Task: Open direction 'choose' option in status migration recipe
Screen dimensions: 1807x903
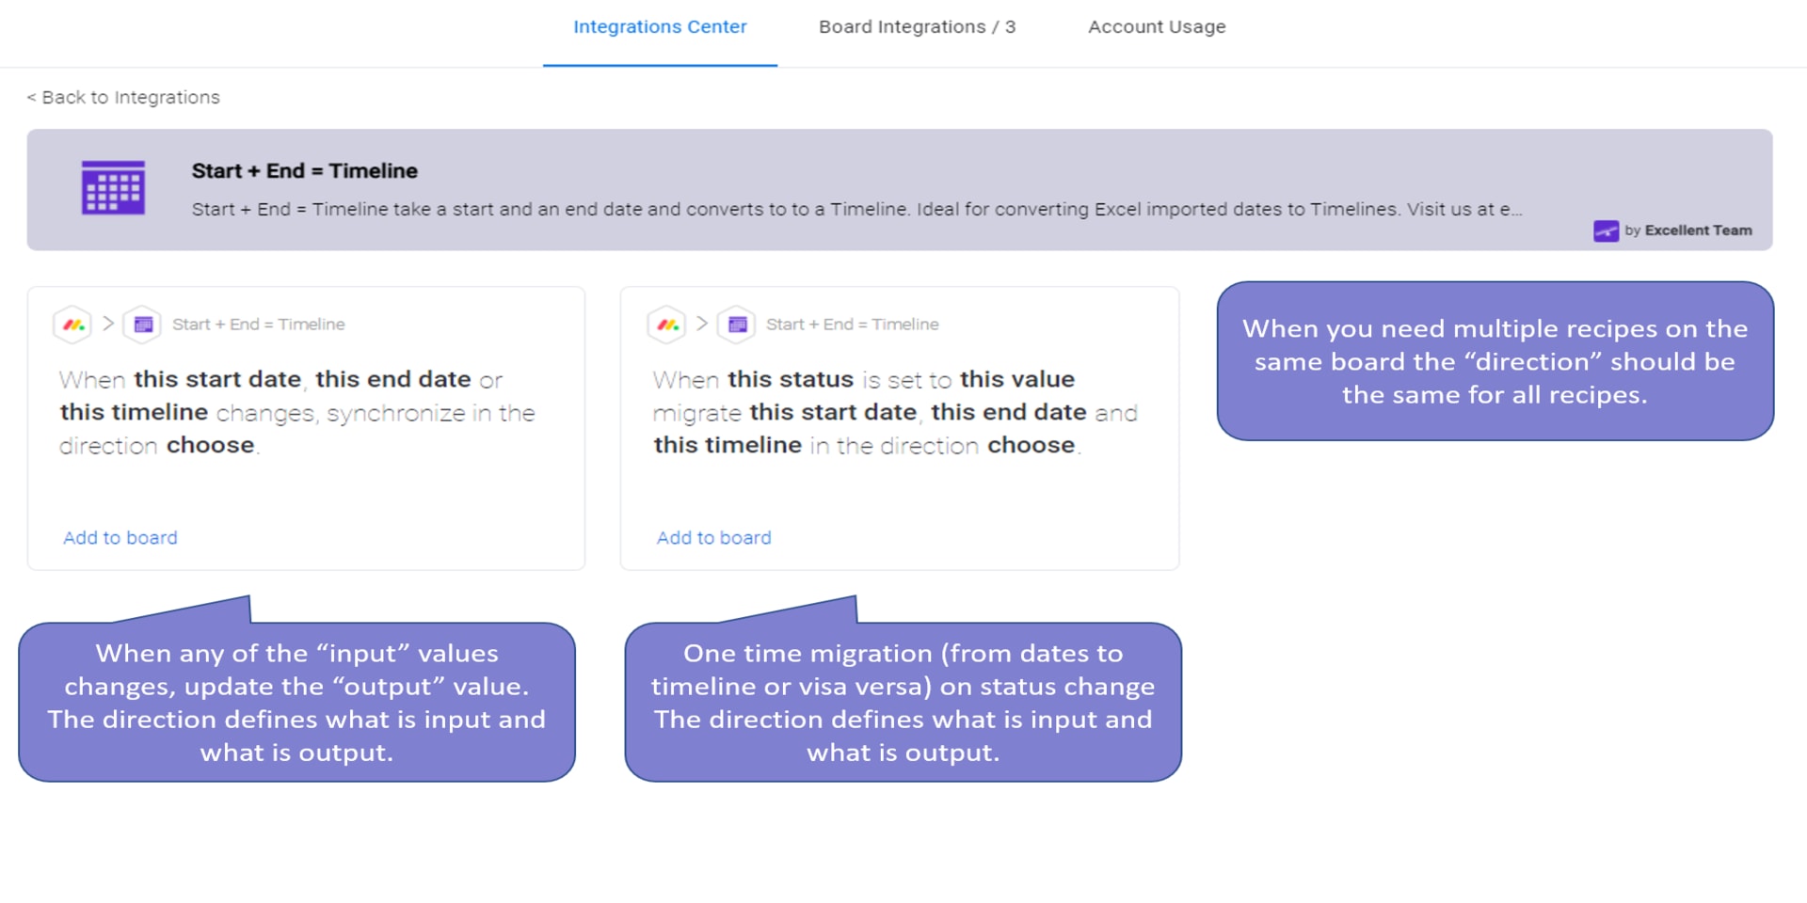Action: [1031, 445]
